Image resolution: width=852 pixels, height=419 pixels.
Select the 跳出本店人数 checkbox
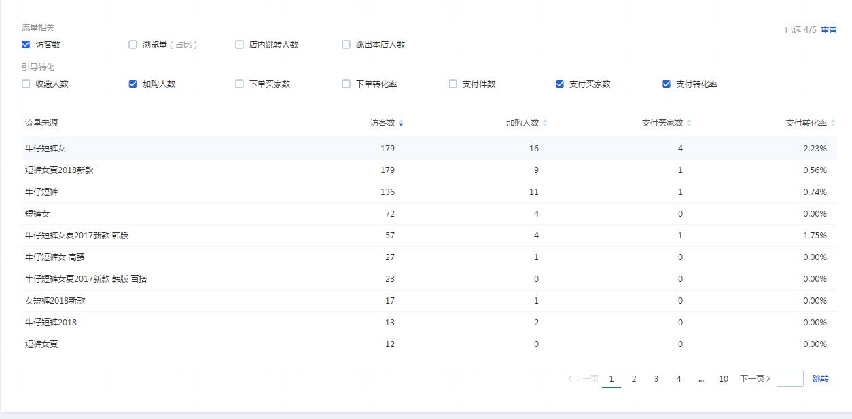pyautogui.click(x=346, y=45)
